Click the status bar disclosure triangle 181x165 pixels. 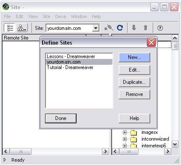coord(5,160)
